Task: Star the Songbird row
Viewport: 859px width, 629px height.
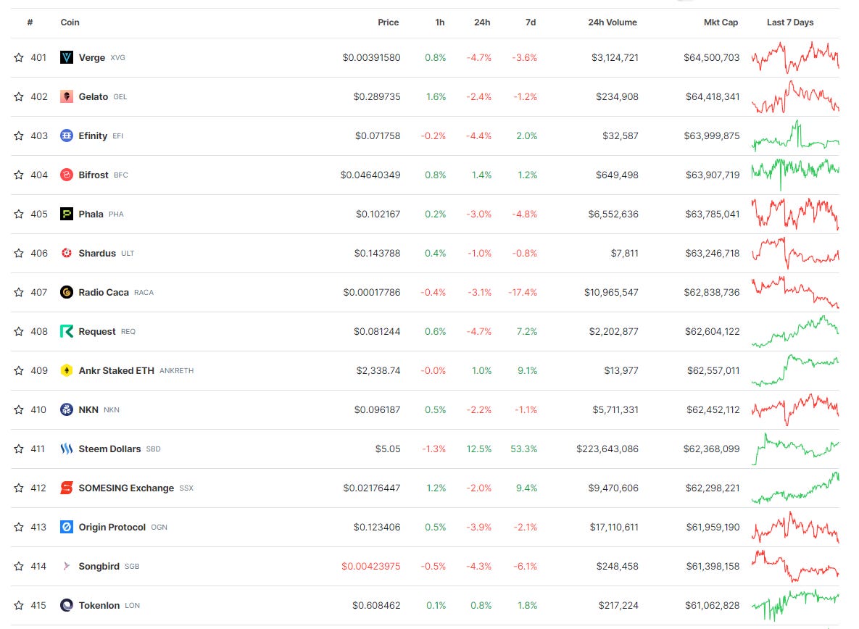Action: point(19,566)
